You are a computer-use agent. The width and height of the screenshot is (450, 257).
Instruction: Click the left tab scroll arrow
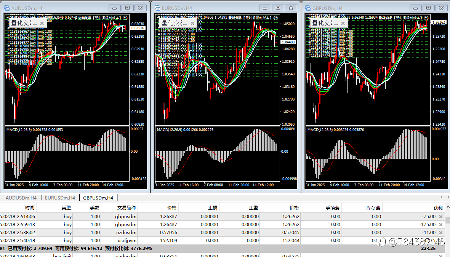(x=441, y=197)
